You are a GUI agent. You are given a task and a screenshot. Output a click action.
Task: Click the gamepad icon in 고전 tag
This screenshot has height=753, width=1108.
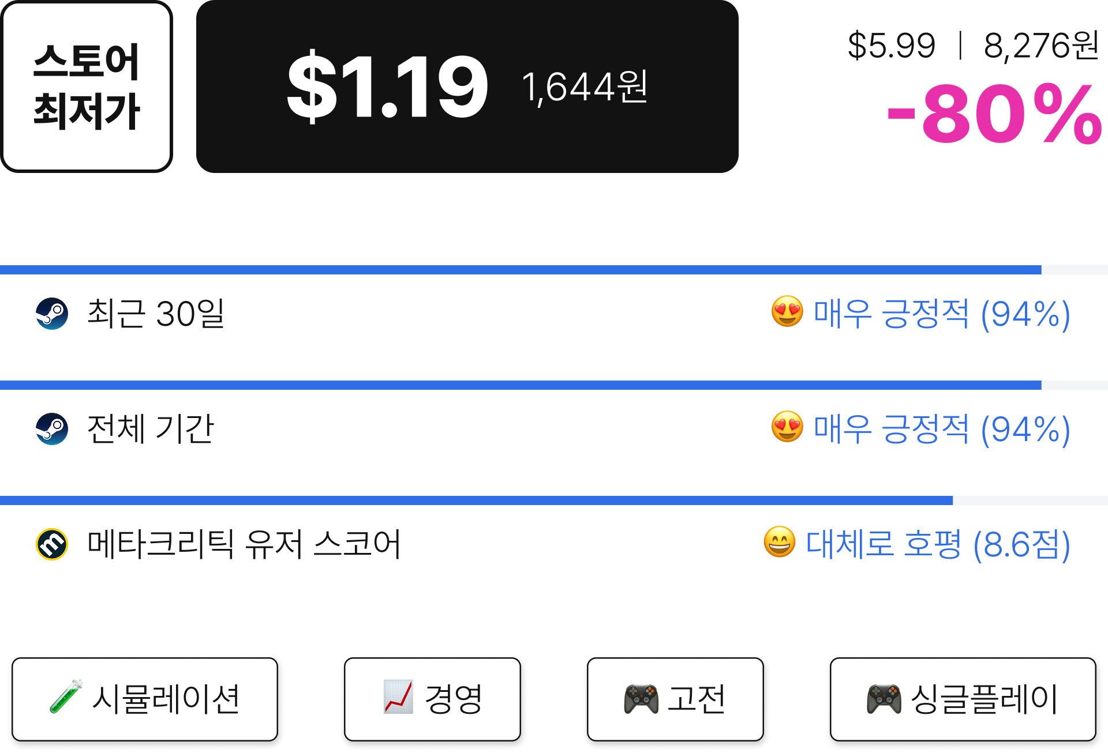[x=641, y=699]
